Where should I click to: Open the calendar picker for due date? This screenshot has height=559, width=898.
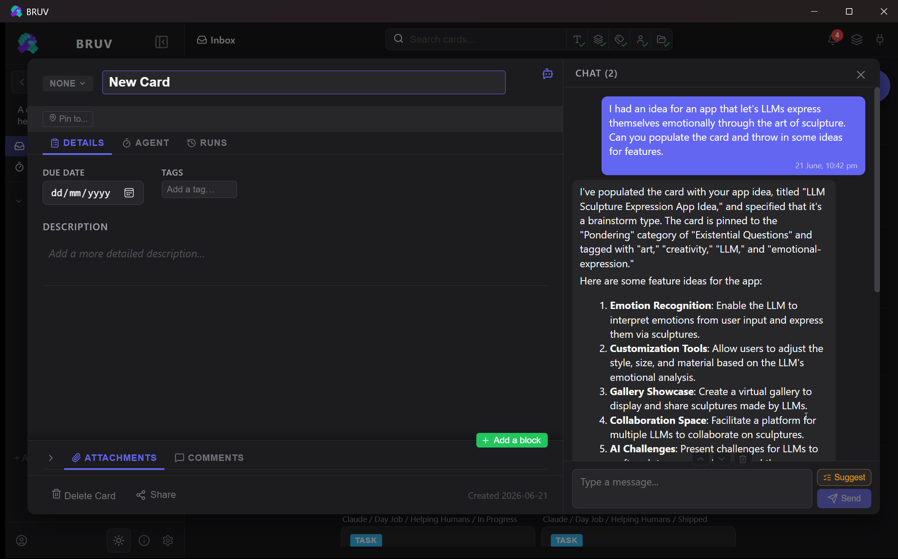pyautogui.click(x=129, y=193)
